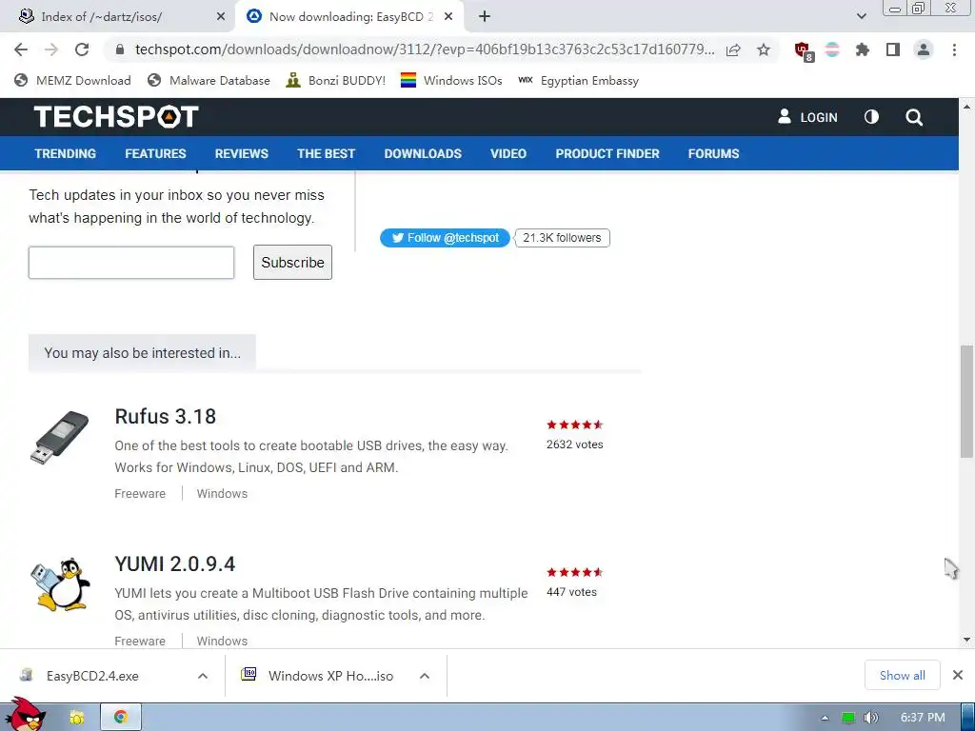Click Follow @techspot Twitter button
The width and height of the screenshot is (975, 731).
coord(445,237)
